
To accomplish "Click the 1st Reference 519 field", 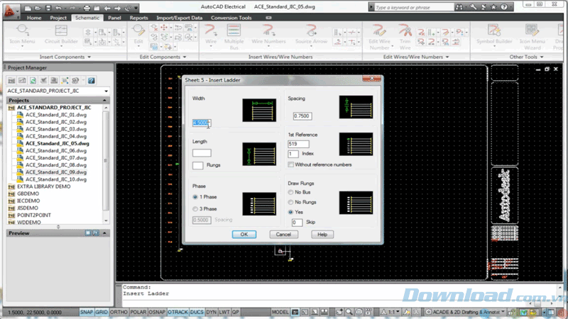I will 298,144.
